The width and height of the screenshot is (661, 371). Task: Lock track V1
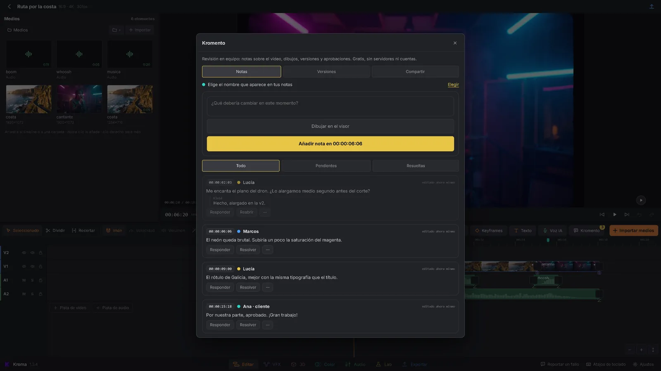point(40,266)
